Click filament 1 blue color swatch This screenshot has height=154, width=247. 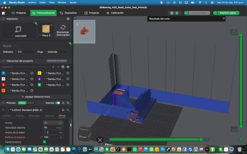tap(3, 73)
